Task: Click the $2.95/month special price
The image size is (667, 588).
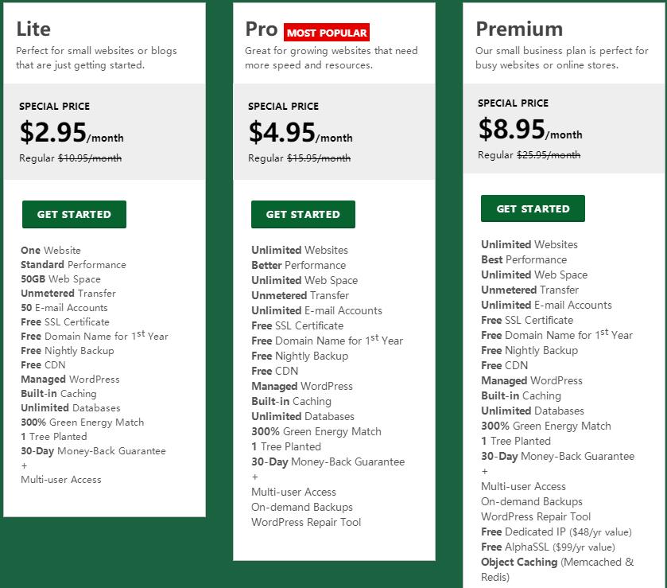Action: pos(72,133)
